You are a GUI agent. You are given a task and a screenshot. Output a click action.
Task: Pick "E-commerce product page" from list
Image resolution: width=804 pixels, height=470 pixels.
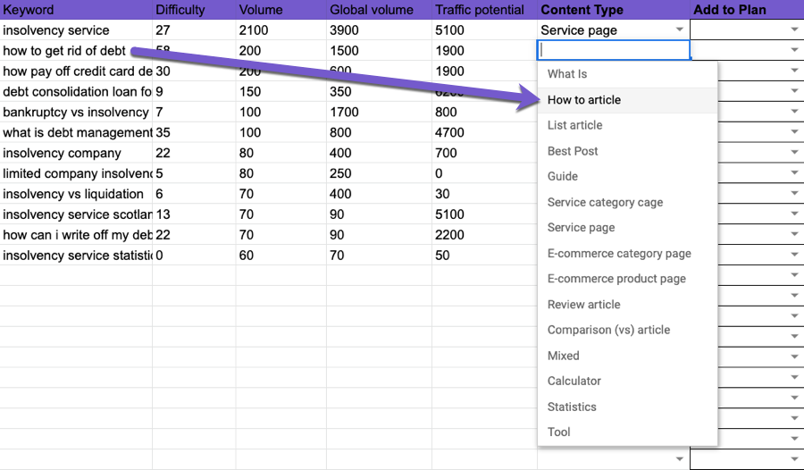616,279
